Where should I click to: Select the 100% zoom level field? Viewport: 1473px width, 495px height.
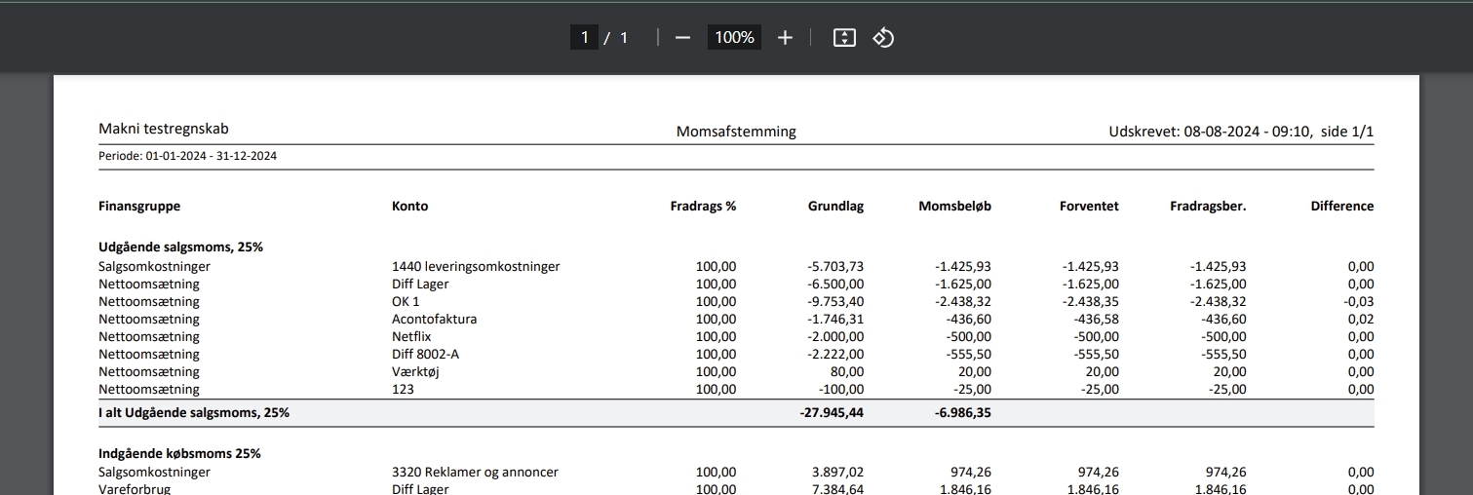click(734, 38)
